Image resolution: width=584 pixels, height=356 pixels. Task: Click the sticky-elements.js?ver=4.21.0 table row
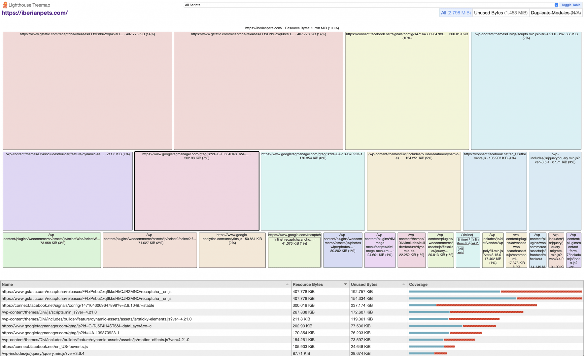click(292, 319)
